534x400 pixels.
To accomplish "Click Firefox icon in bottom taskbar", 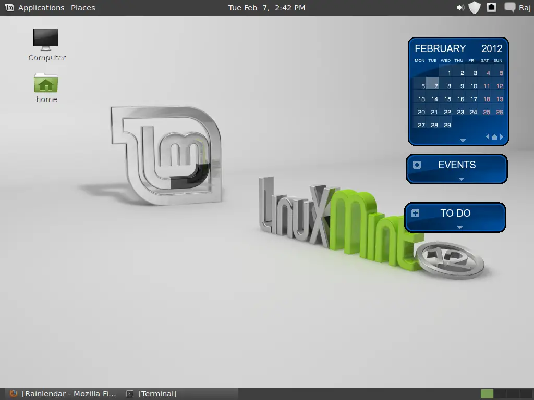I will pos(13,394).
